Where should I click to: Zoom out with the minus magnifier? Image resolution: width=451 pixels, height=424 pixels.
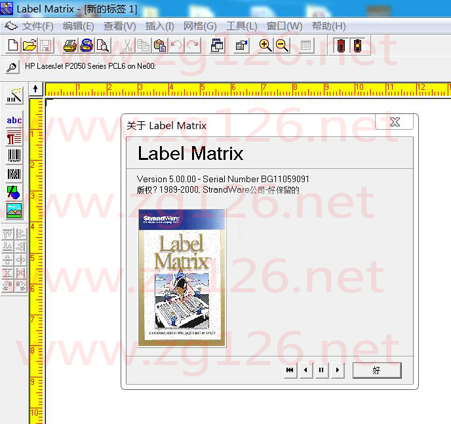click(x=282, y=45)
